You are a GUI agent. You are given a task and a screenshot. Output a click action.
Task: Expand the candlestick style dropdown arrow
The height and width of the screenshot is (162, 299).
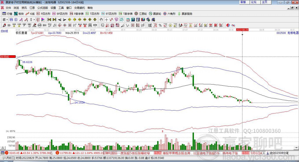tap(34, 20)
